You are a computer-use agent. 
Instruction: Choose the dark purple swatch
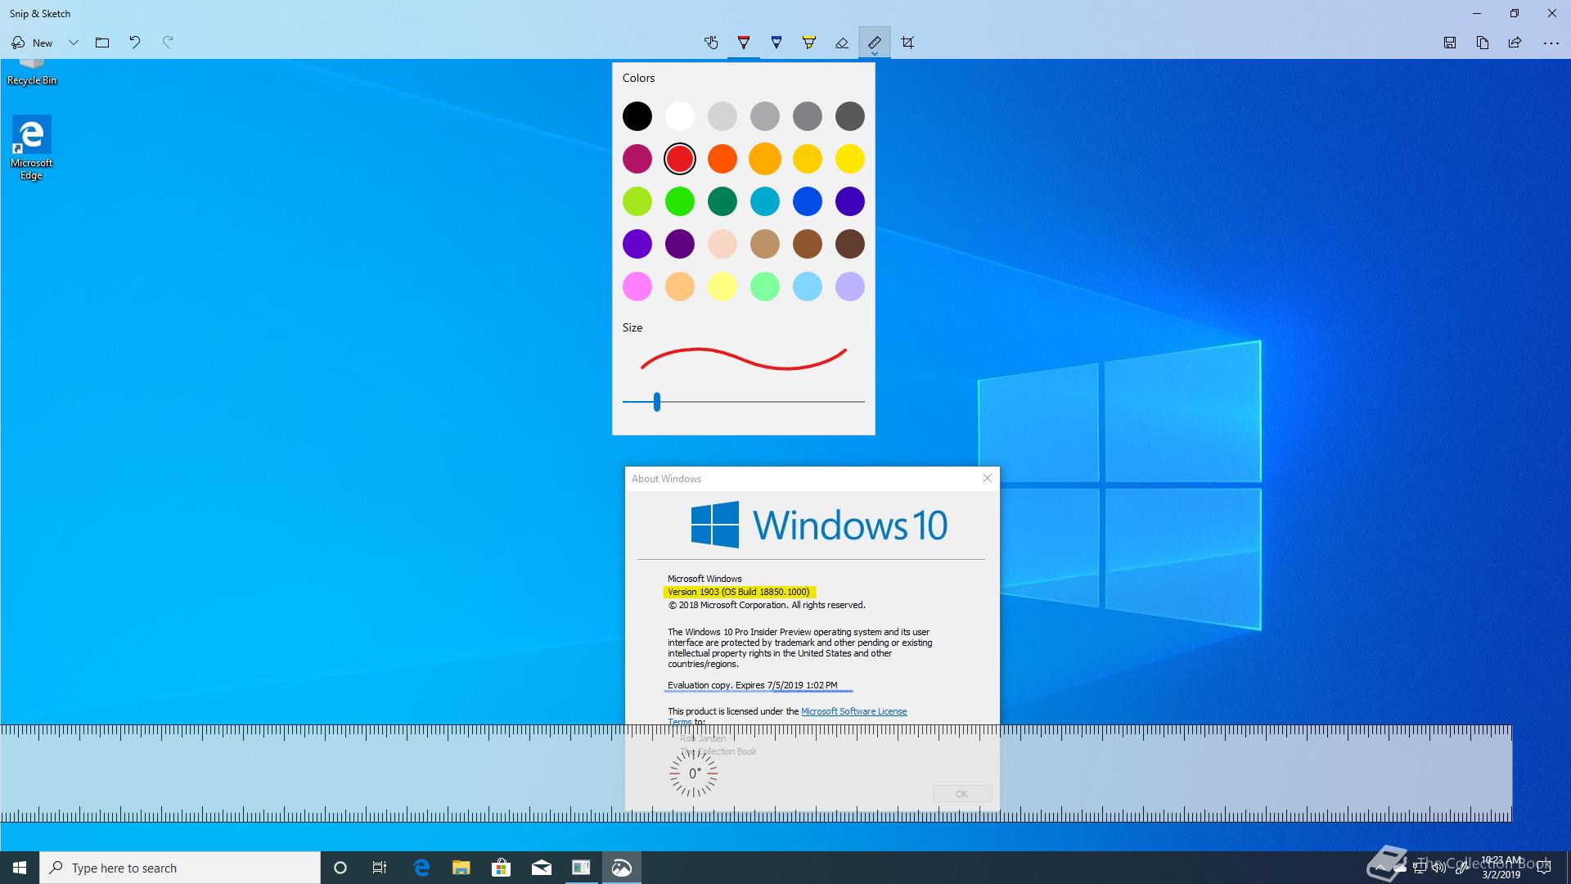tap(680, 244)
